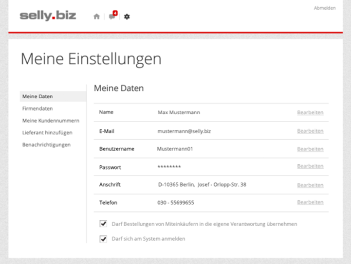Viewport: 351px width, 264px height.
Task: Edit Anschrift with Bearbeiten link
Action: pyautogui.click(x=310, y=185)
